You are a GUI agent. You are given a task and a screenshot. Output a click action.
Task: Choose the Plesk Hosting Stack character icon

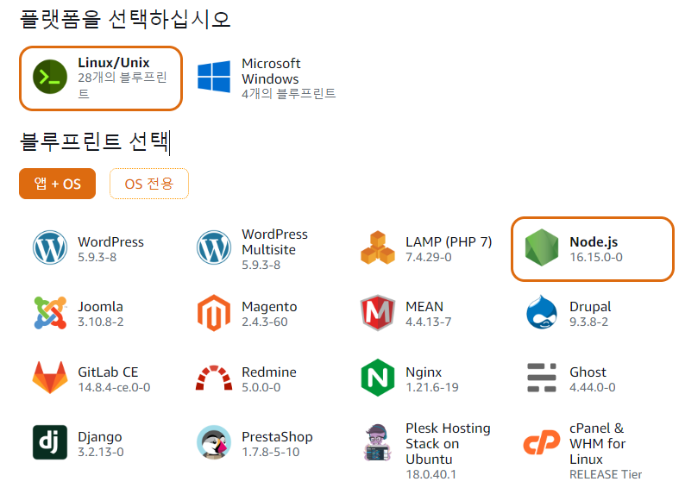pyautogui.click(x=378, y=442)
